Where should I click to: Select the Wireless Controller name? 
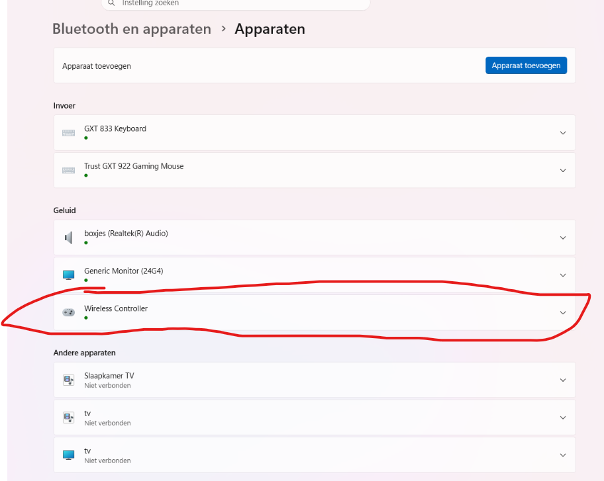coord(116,308)
